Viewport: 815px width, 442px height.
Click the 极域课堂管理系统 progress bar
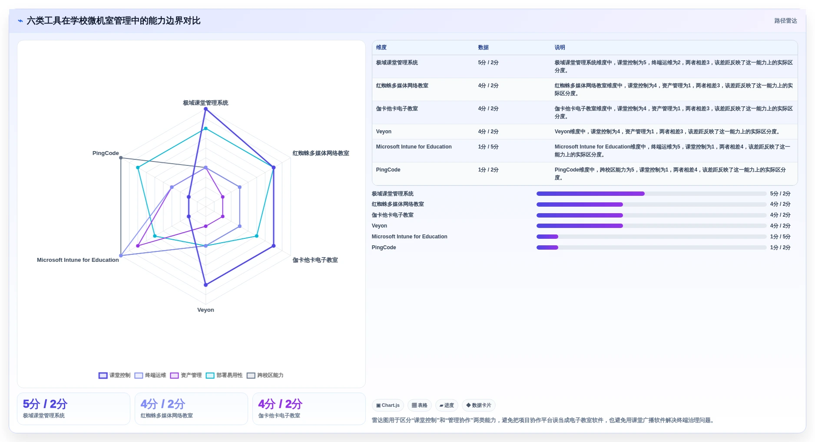pyautogui.click(x=651, y=194)
